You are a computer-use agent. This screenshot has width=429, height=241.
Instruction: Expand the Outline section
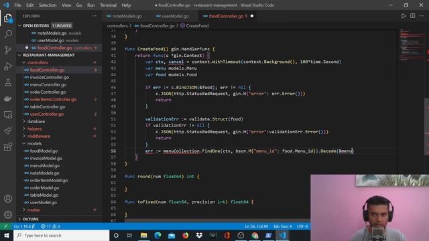30,219
